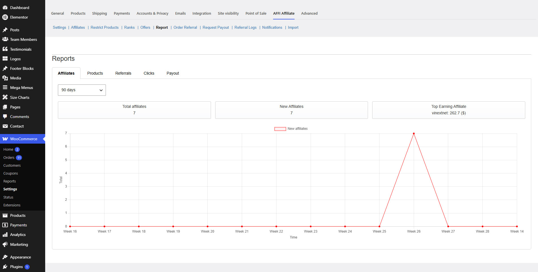
Task: Click the Appearance brush icon
Action: pyautogui.click(x=5, y=257)
